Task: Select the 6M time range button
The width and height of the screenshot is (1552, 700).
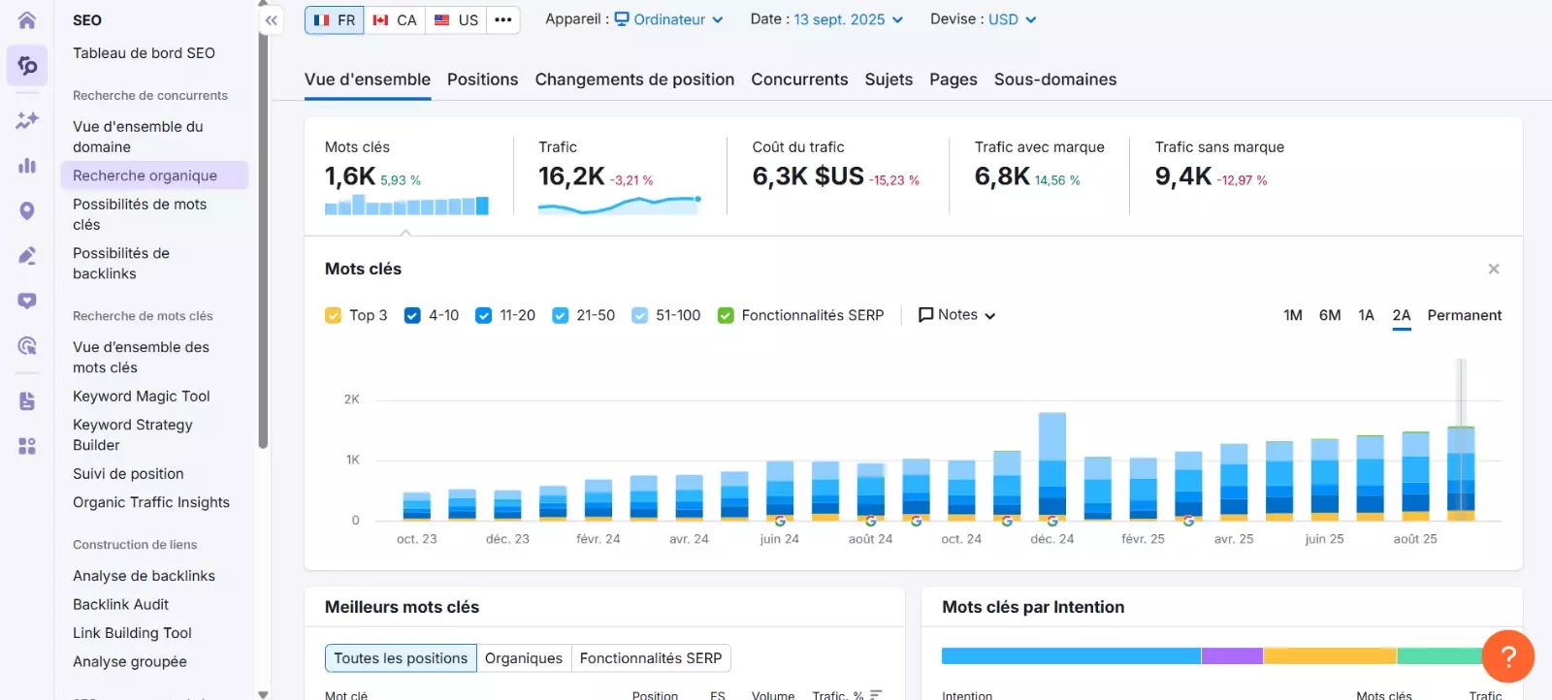Action: pyautogui.click(x=1329, y=315)
